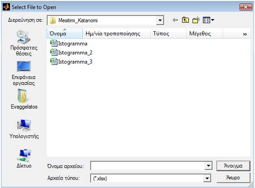Expand the Mesitimi_Katanomi folder dropdown
This screenshot has width=255, height=188.
tap(160, 20)
